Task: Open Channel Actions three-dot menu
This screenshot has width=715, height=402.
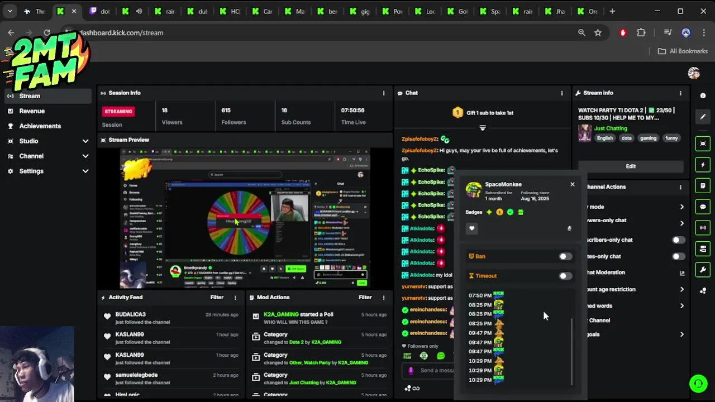Action: [x=680, y=187]
